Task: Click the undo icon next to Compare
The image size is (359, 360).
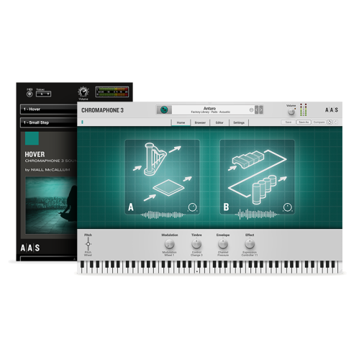Action: [330, 122]
